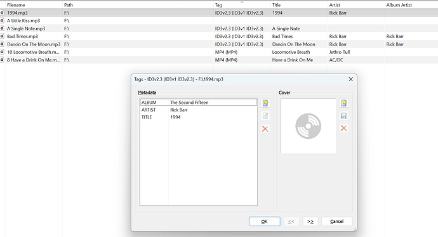Cancel the Tags dialog
Screen dimensions: 438x237
[336, 221]
